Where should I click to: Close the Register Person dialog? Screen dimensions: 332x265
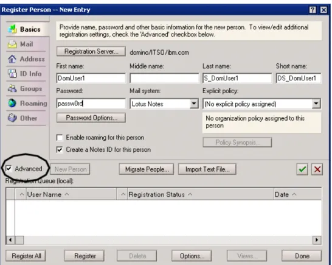click(323, 10)
